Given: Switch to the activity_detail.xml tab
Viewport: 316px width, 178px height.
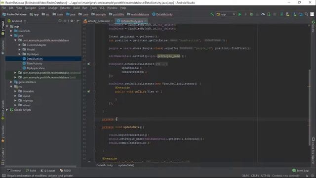Looking at the screenshot, I should (98, 21).
